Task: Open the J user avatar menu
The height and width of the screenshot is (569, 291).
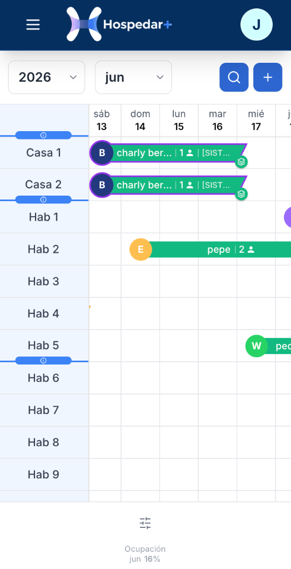Action: [x=257, y=24]
